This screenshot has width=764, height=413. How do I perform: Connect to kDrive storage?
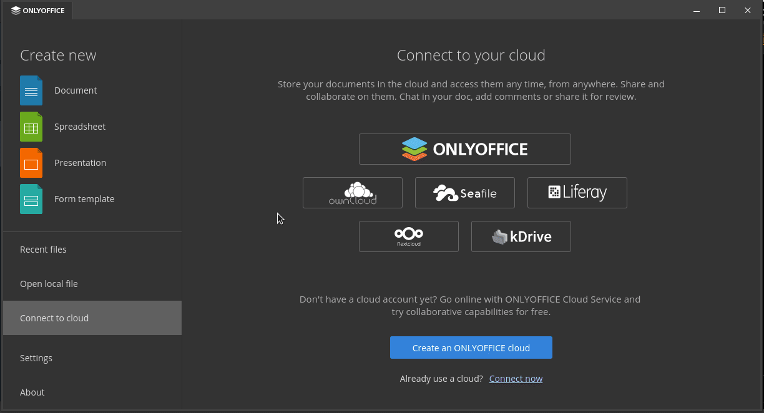(x=521, y=236)
